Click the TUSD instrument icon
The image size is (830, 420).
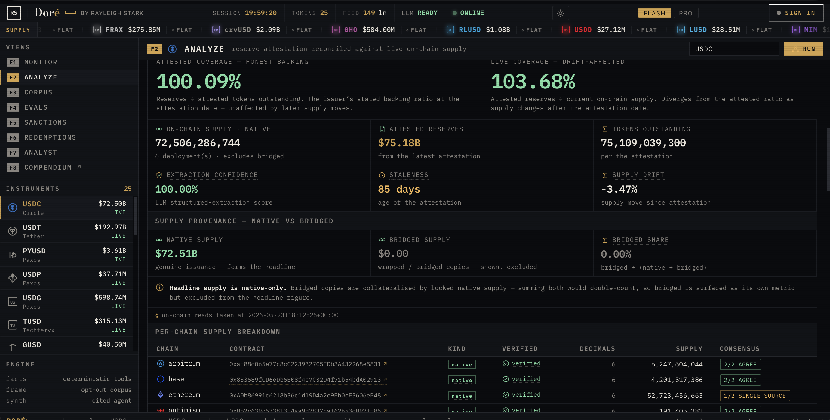pos(13,325)
